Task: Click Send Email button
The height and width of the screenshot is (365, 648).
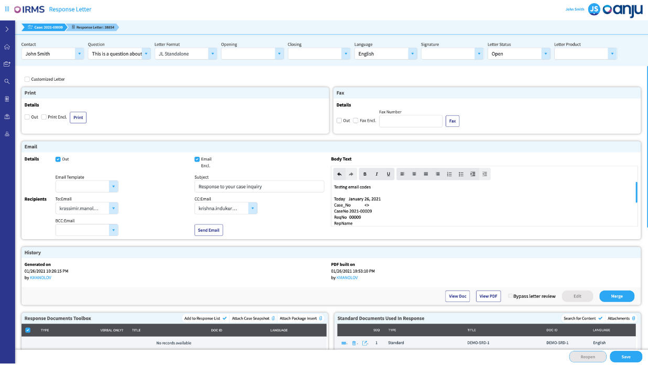Action: 209,230
